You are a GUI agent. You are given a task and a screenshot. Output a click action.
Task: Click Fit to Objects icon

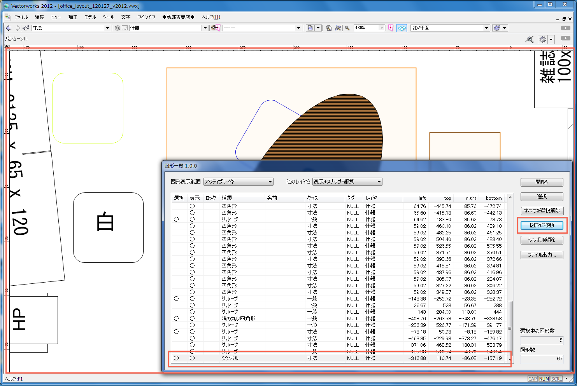[338, 28]
